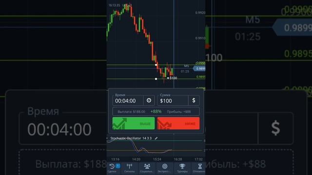Click the 0.9910 price axis label
This screenshot has height=175, width=312.
[200, 38]
